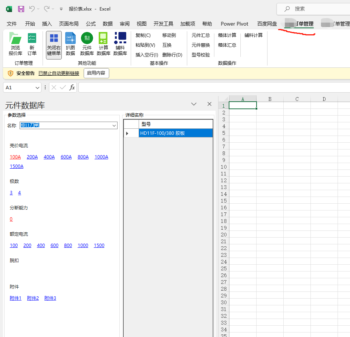
Task: Click the 删除行(D) command
Action: (x=172, y=55)
